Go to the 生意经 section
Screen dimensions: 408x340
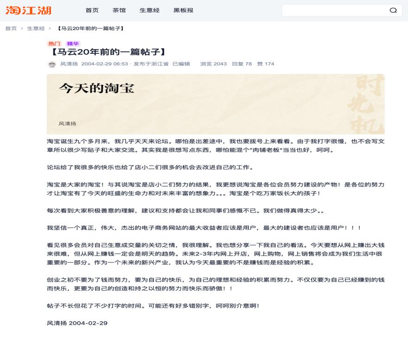pyautogui.click(x=150, y=10)
